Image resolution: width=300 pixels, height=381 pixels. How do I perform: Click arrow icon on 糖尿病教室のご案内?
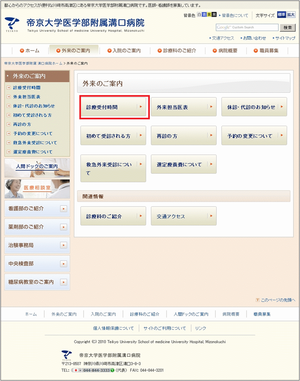[x=64, y=282]
